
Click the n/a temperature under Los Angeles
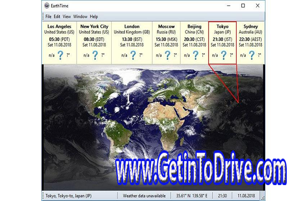(x=52, y=55)
